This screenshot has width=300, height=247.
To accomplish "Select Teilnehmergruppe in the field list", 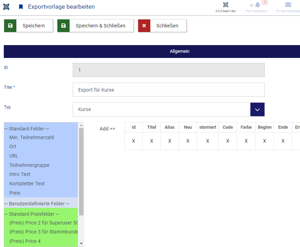I will click(29, 165).
